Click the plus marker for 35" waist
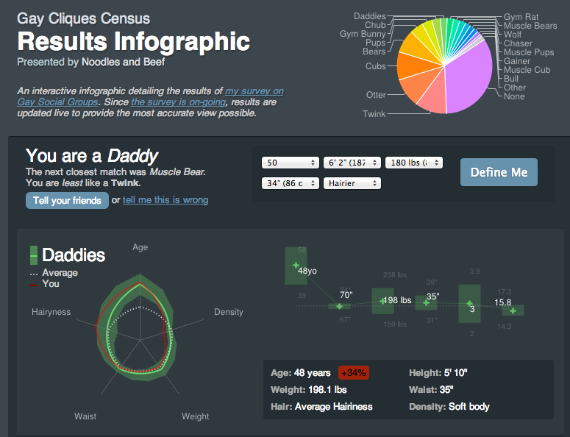Image resolution: width=570 pixels, height=437 pixels. (x=425, y=301)
